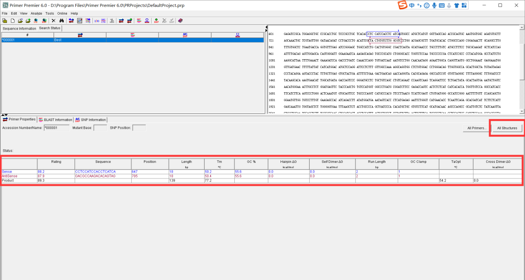Open the Online menu
Screen dimensions: 525x280
tap(62, 14)
